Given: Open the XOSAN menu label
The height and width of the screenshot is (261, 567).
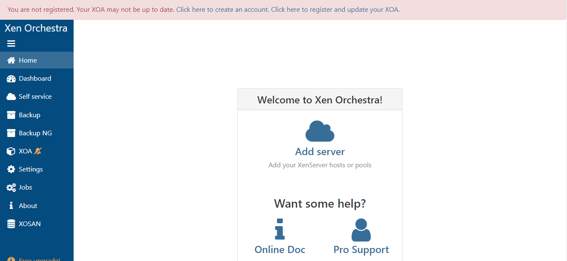Looking at the screenshot, I should tap(30, 224).
